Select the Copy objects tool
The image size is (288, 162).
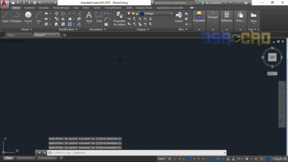click(x=57, y=19)
